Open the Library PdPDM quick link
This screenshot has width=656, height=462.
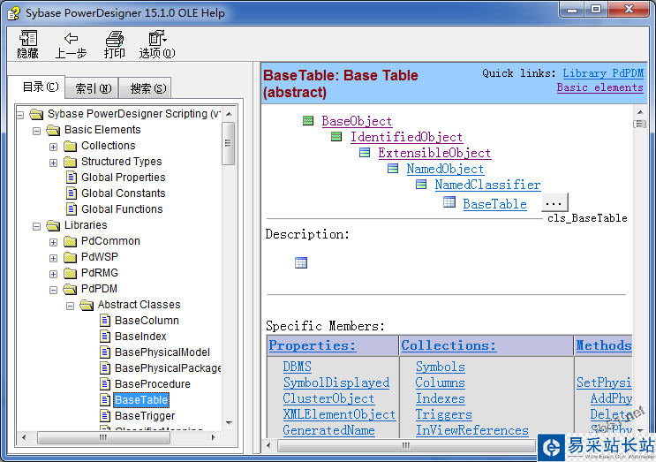tap(603, 72)
